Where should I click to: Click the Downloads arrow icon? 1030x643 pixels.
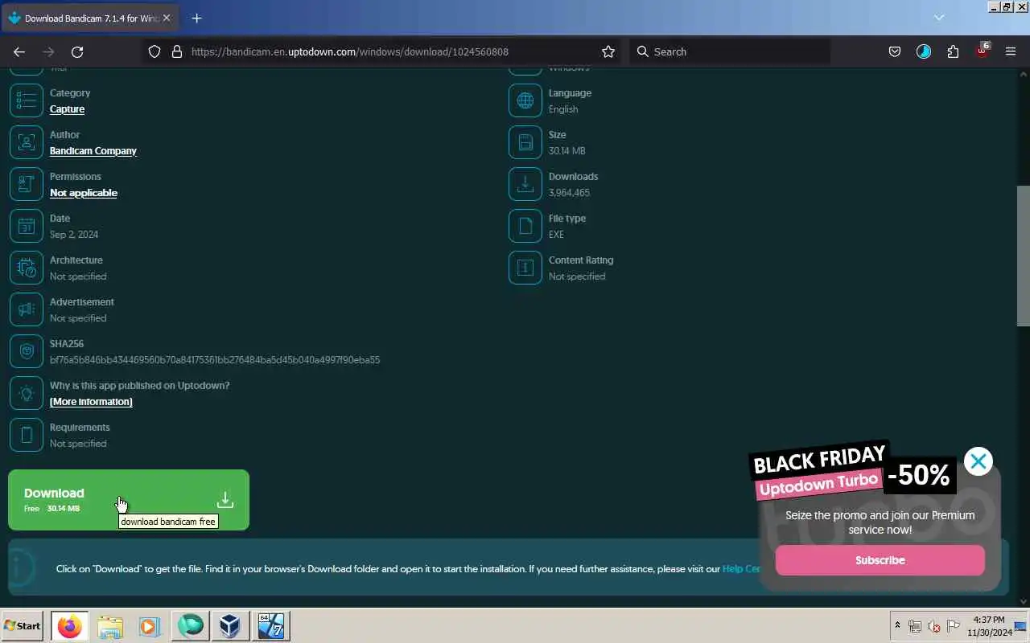(x=525, y=184)
